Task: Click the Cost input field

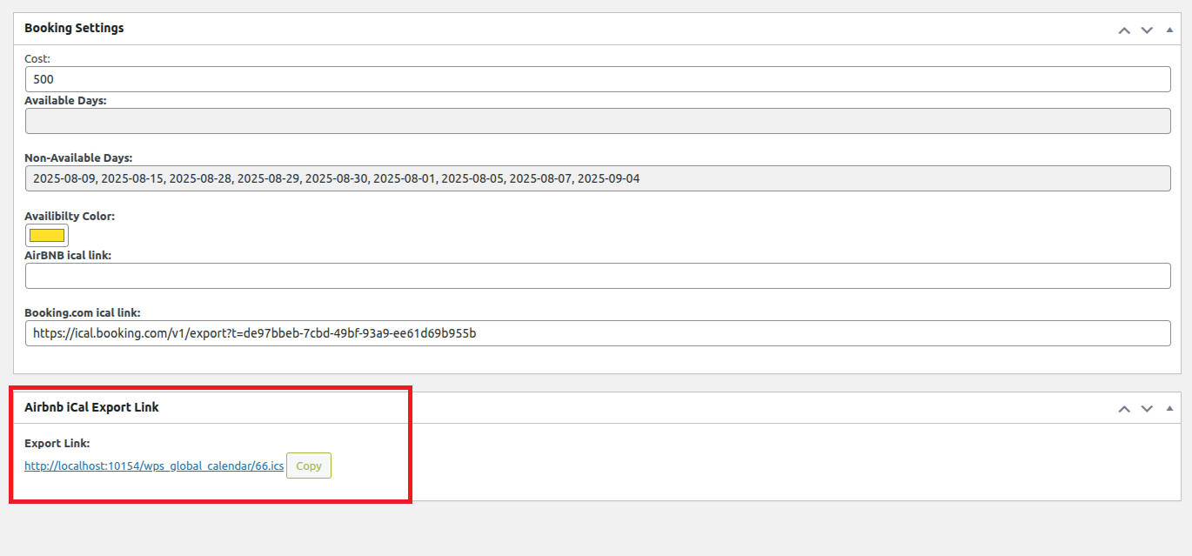Action: 598,79
